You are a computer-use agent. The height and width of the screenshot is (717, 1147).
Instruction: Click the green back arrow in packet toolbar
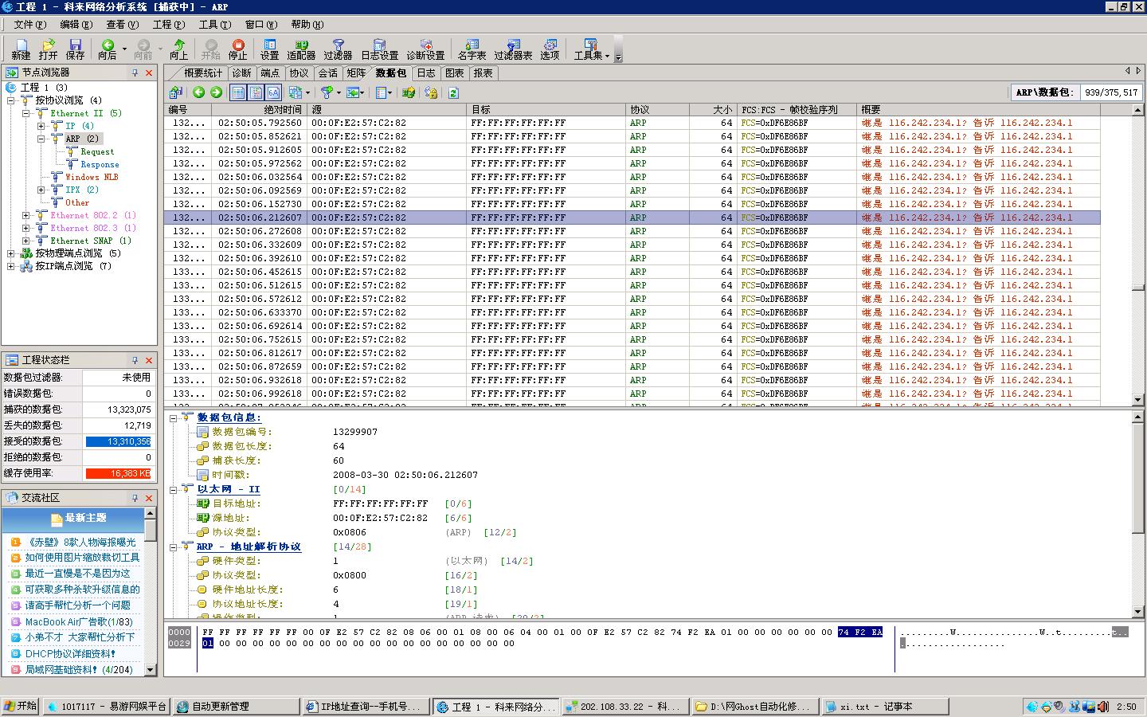pos(198,92)
